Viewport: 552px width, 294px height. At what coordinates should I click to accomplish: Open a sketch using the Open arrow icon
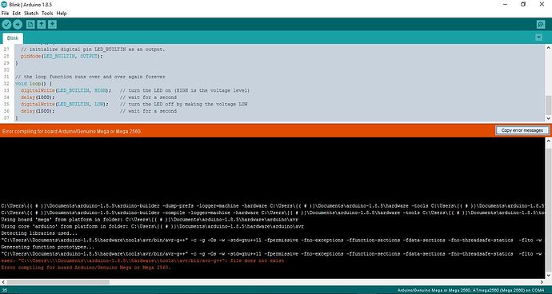pyautogui.click(x=42, y=24)
